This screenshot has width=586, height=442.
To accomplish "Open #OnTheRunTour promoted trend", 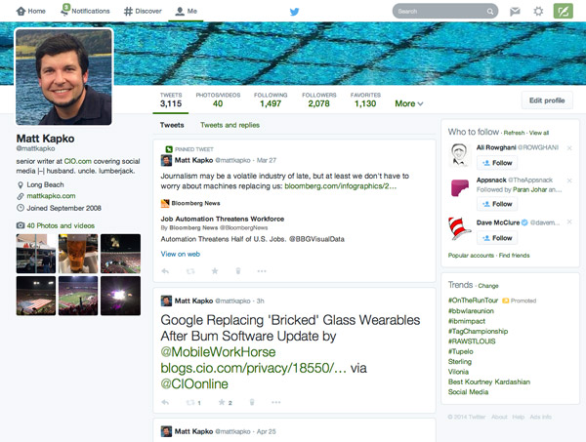I will click(473, 301).
